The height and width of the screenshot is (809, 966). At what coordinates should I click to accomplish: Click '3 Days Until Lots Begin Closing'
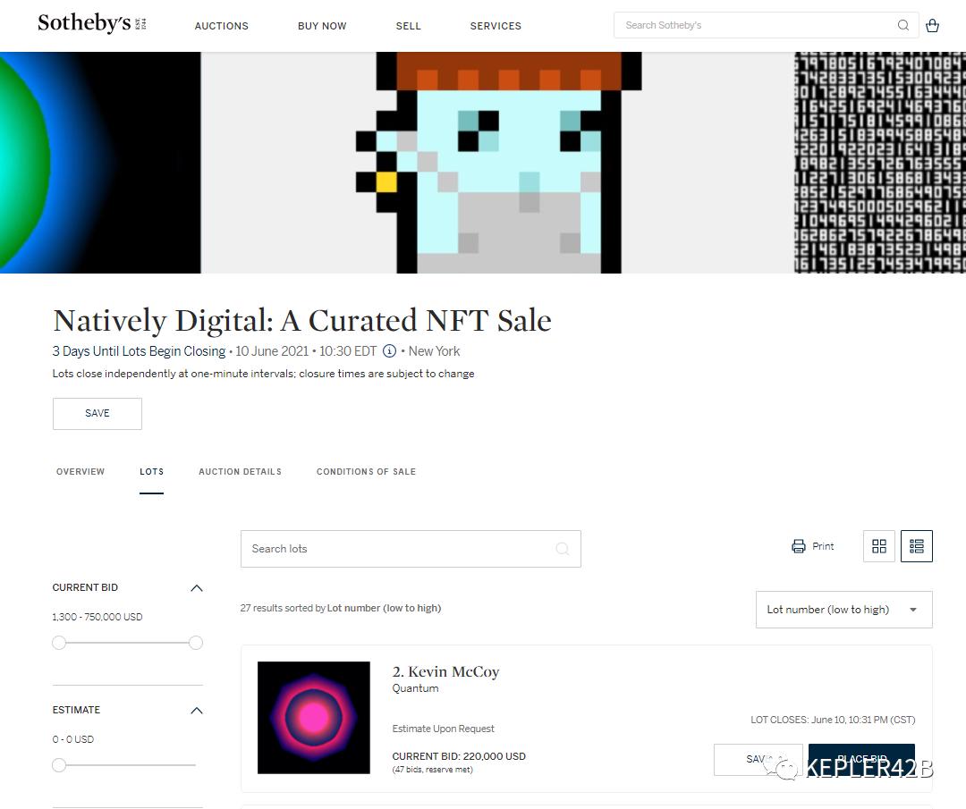pyautogui.click(x=139, y=351)
